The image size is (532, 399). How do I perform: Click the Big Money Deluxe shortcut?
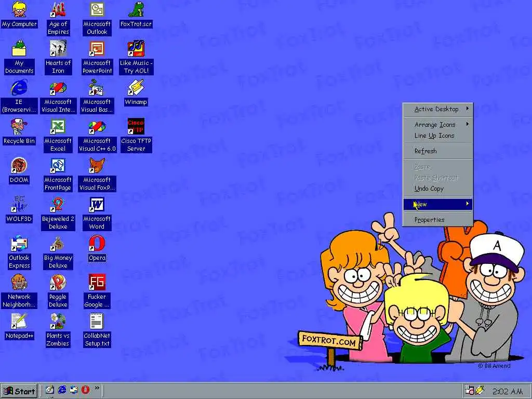coord(58,252)
